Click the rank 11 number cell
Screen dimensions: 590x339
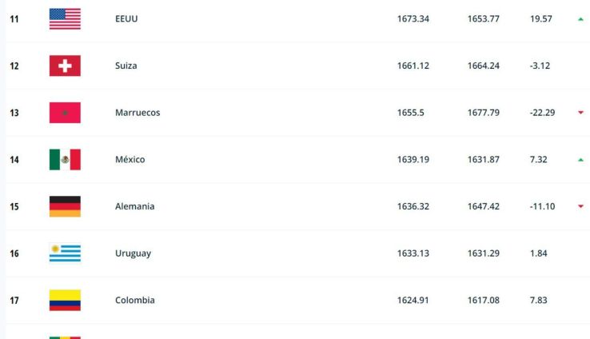coord(14,18)
